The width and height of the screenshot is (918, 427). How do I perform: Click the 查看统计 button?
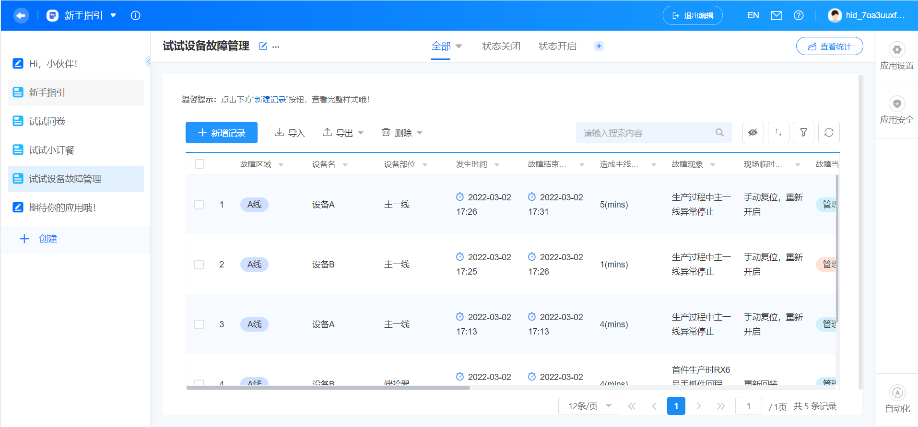coord(830,46)
